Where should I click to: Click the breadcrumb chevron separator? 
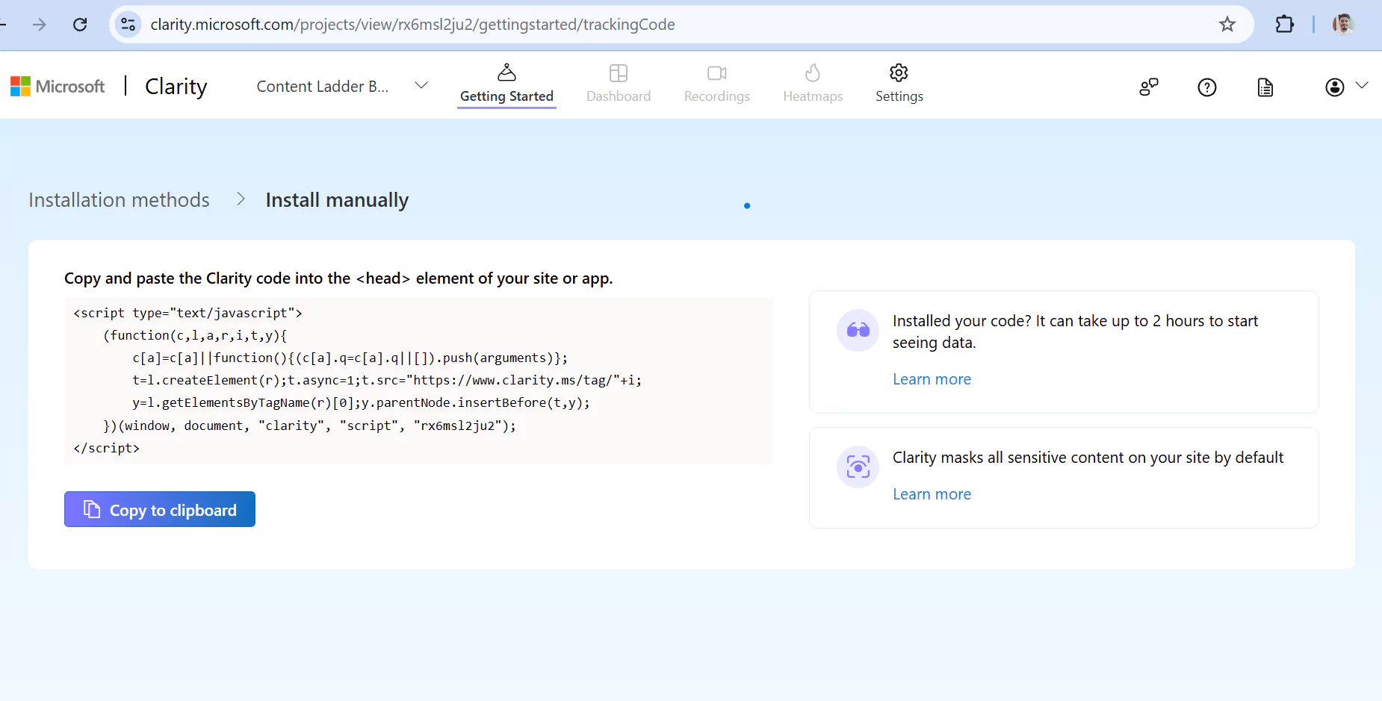click(x=241, y=199)
